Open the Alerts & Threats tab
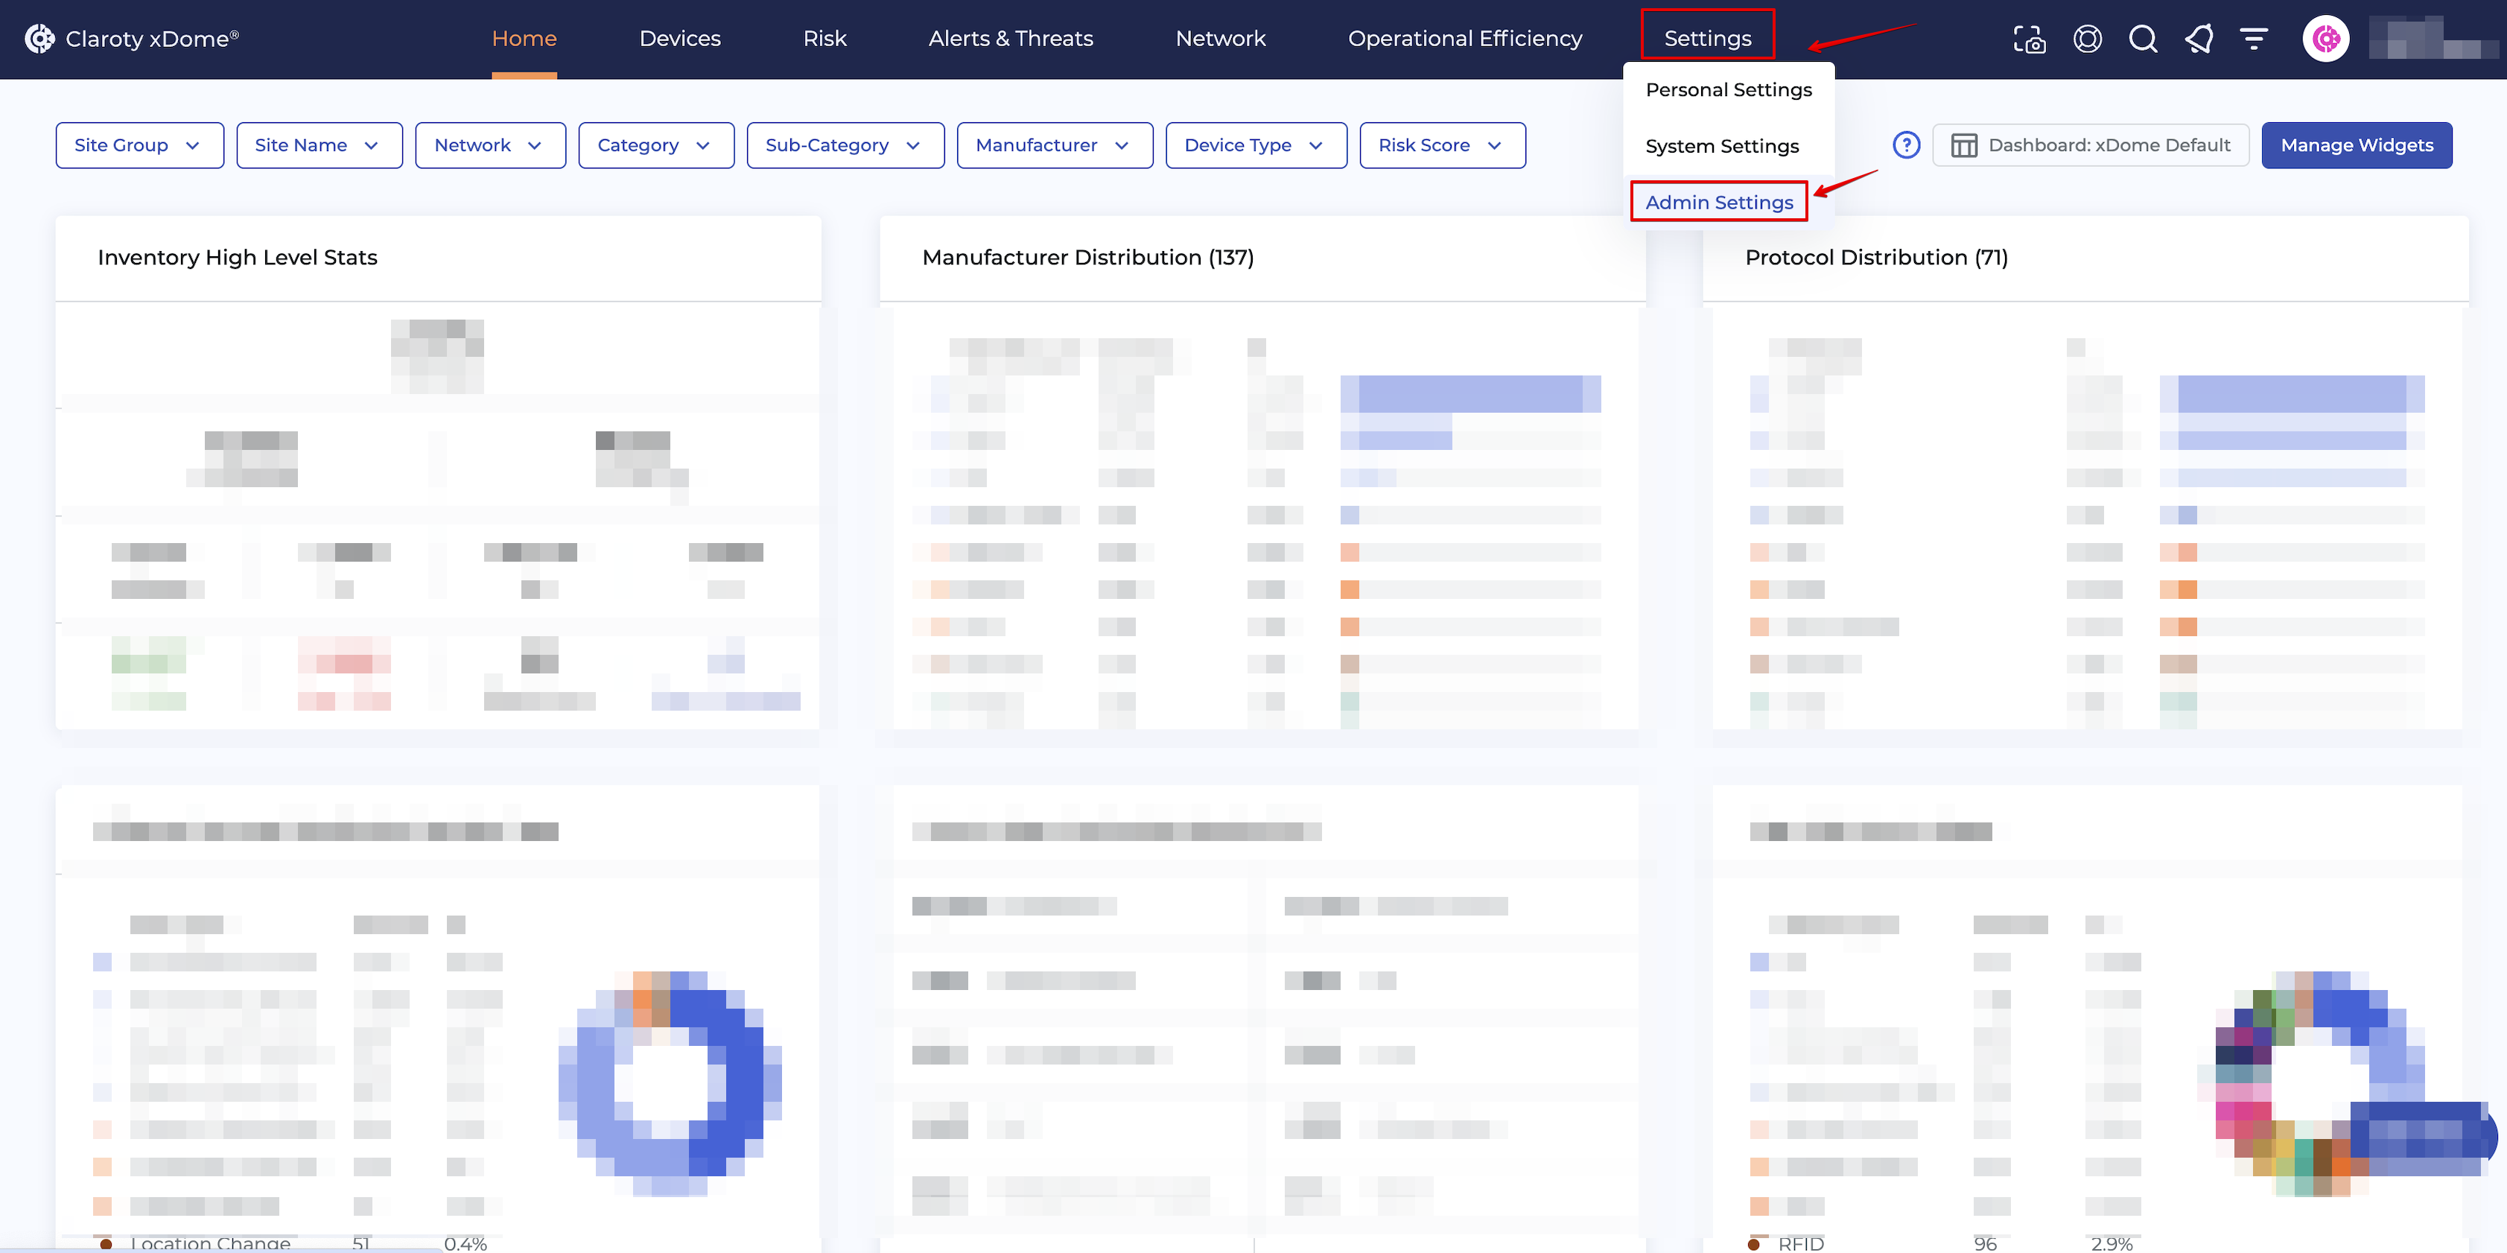Screen dimensions: 2507x1253 tap(1010, 39)
